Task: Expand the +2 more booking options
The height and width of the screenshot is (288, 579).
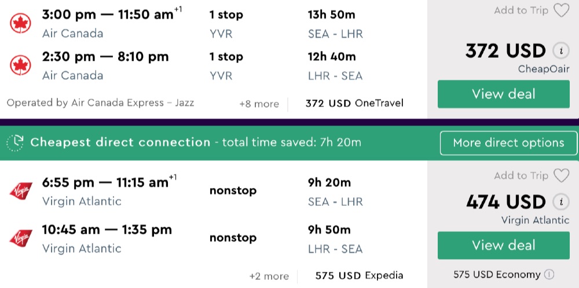Action: [269, 275]
